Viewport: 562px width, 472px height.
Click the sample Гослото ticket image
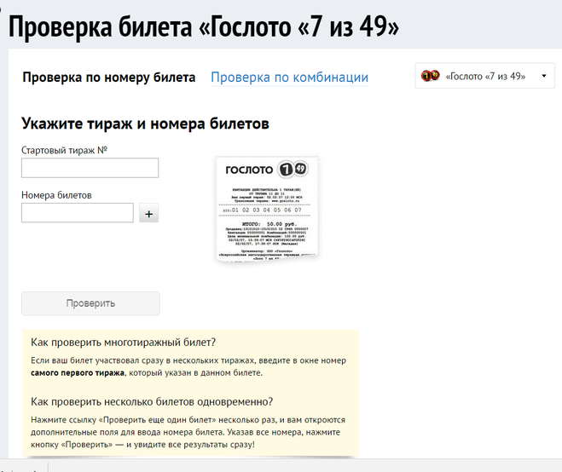[x=267, y=209]
